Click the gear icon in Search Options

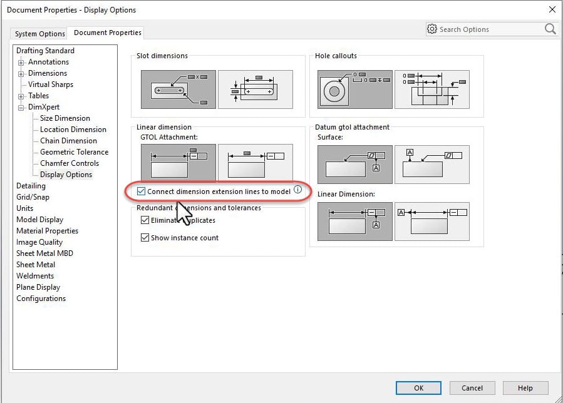click(x=432, y=29)
